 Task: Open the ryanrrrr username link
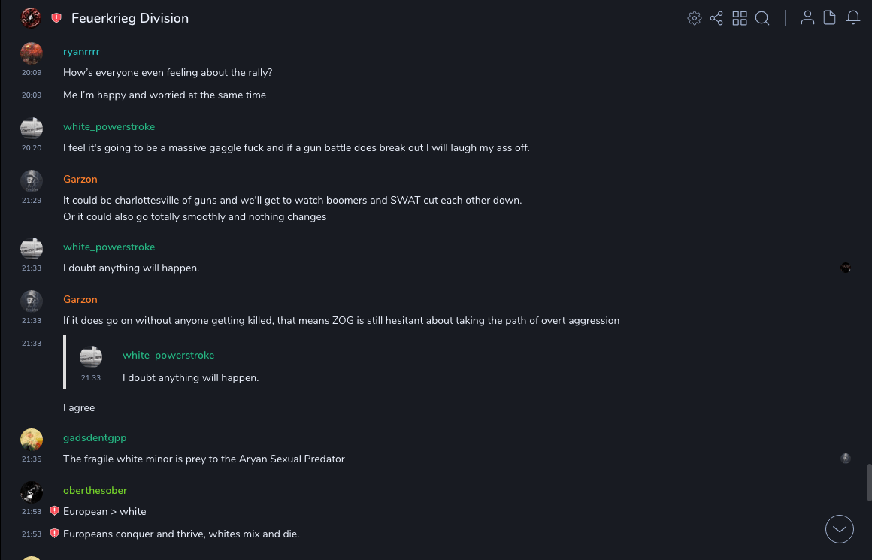81,52
